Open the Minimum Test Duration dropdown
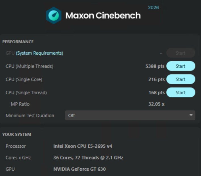 click(x=130, y=115)
